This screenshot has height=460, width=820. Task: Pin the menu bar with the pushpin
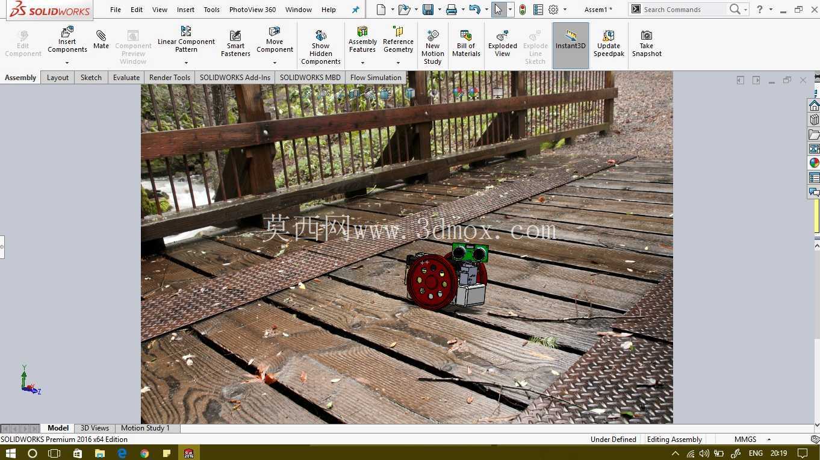355,10
